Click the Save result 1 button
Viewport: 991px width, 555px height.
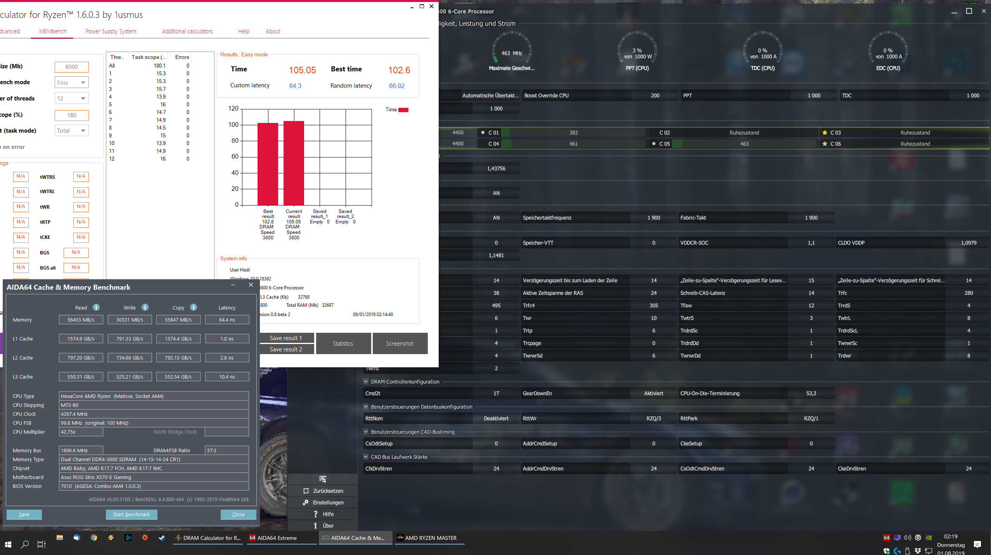point(286,338)
